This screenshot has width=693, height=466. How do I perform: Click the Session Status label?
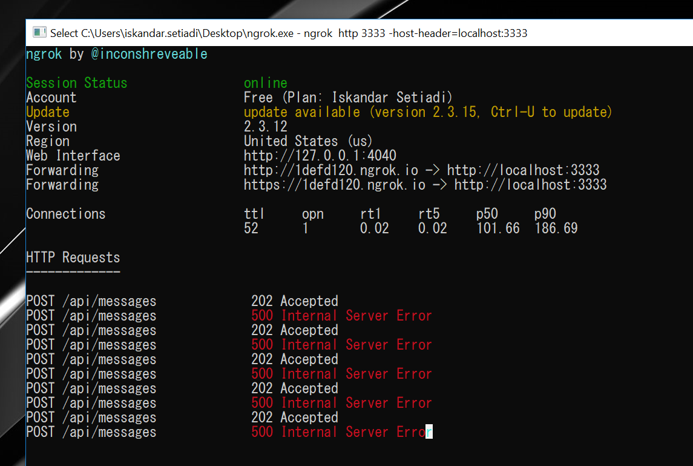pos(76,83)
